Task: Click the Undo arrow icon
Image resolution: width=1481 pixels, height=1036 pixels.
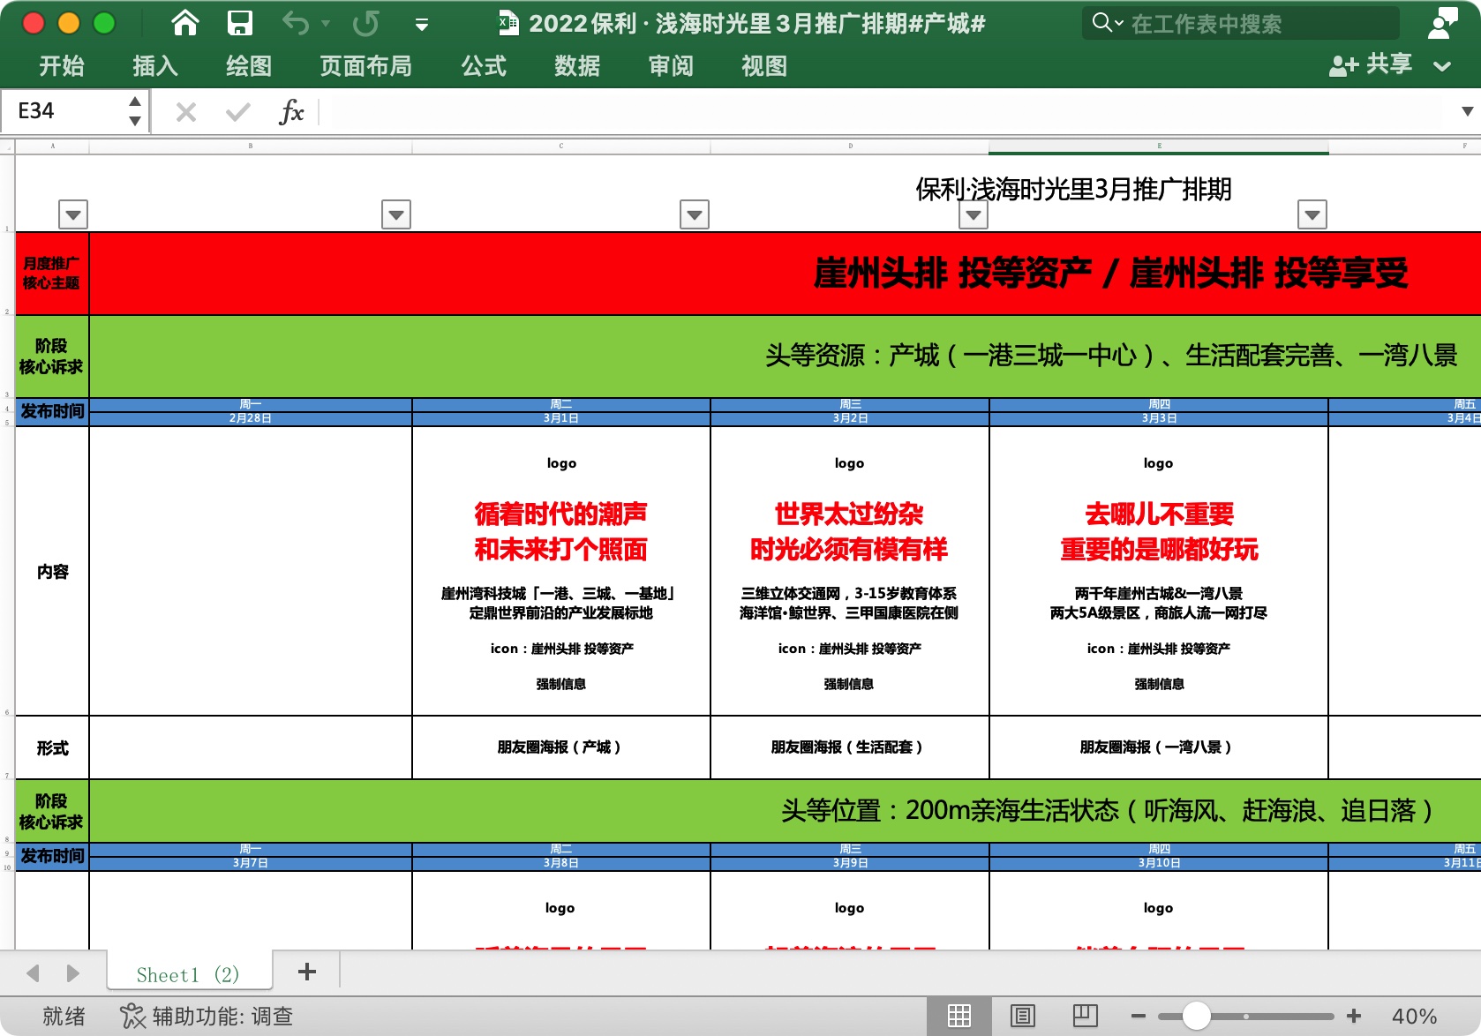Action: click(295, 23)
